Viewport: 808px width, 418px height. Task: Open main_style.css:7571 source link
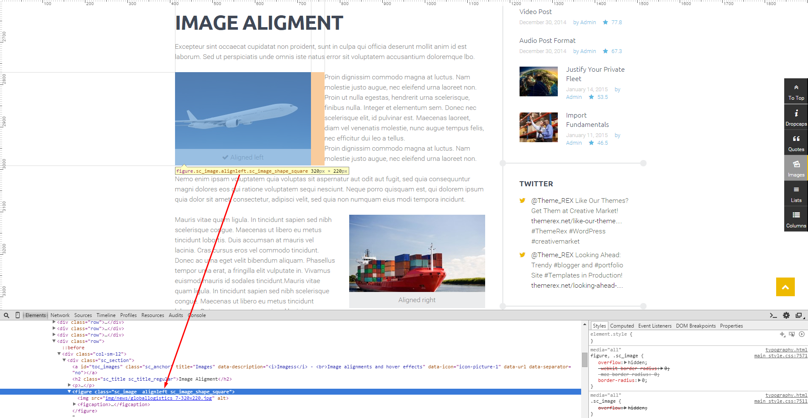tap(780, 356)
